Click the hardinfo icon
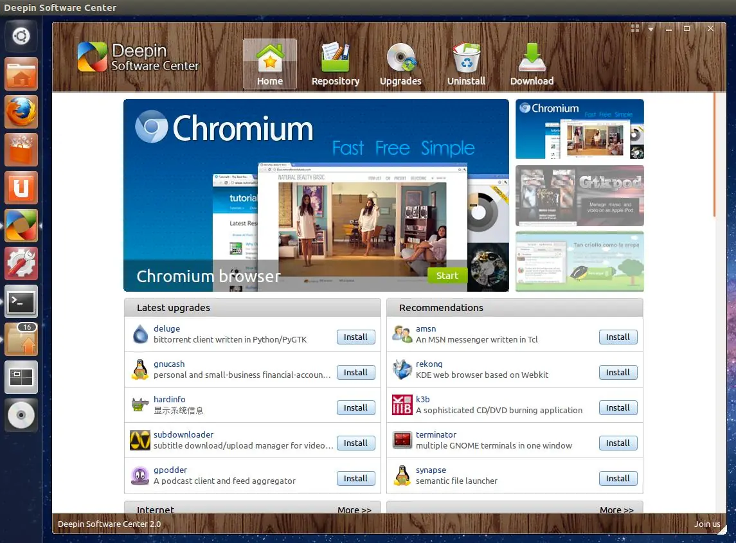736x543 pixels. [139, 405]
